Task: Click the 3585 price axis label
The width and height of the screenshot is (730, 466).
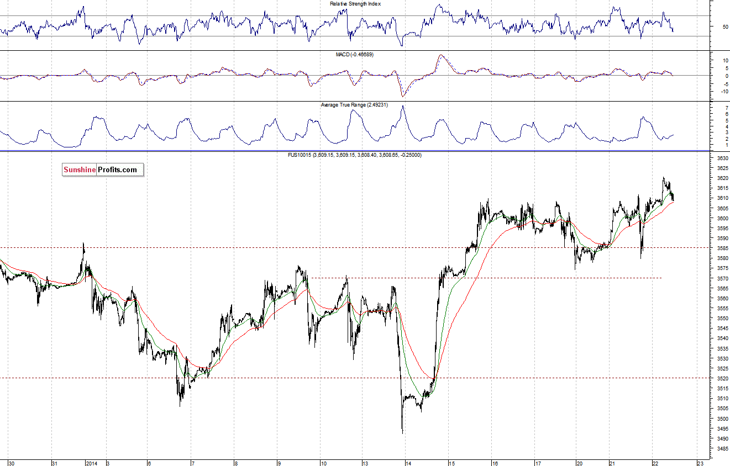Action: (x=722, y=248)
